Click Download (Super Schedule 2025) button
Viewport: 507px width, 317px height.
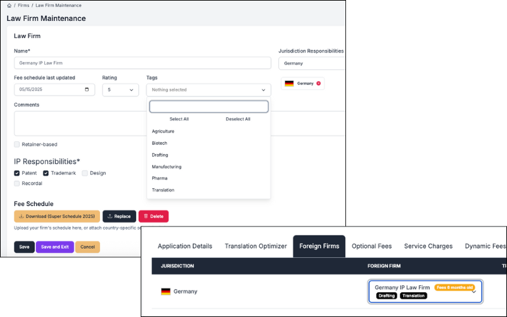coord(57,216)
